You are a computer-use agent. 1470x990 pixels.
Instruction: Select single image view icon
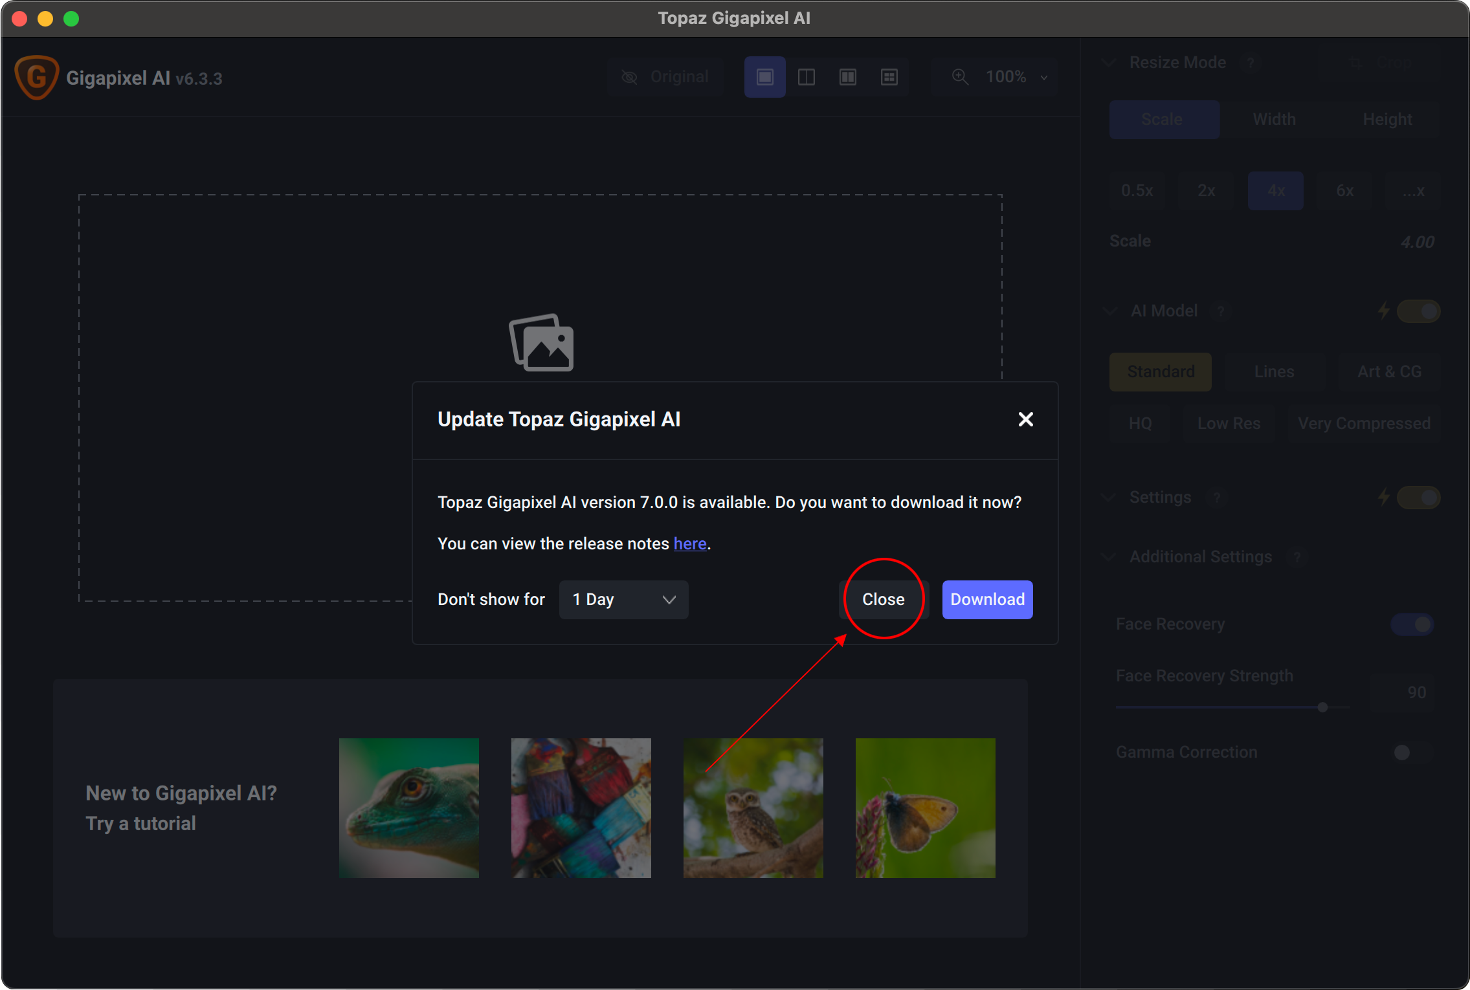pos(764,77)
